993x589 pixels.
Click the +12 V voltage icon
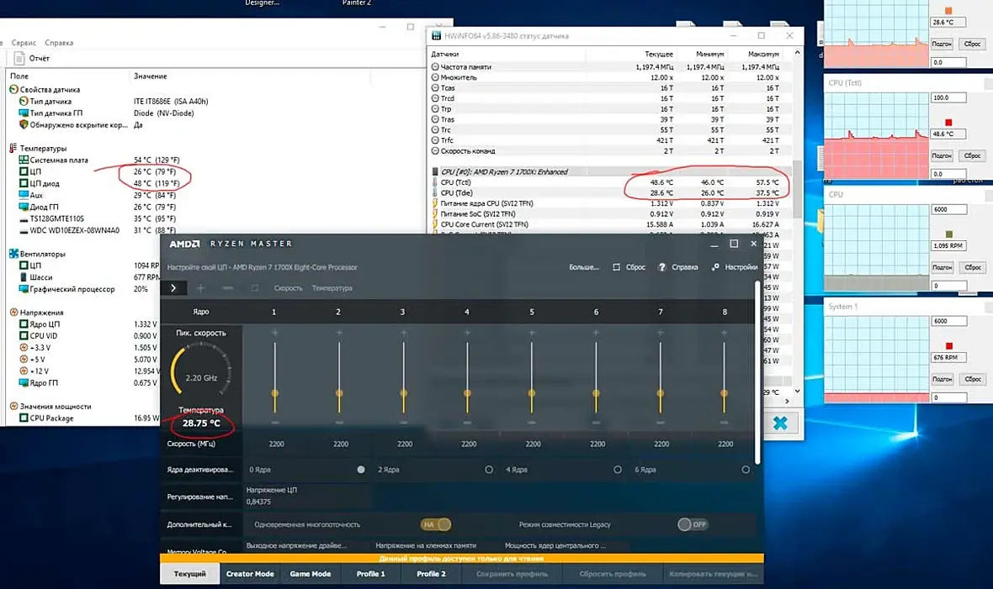[24, 371]
